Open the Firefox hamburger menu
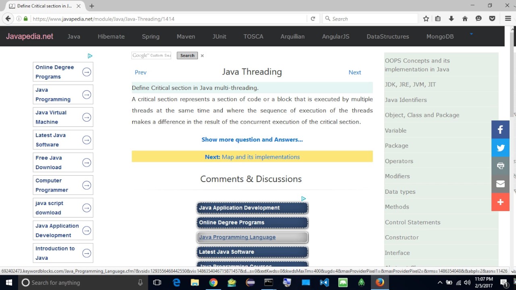This screenshot has height=290, width=516. click(x=508, y=19)
